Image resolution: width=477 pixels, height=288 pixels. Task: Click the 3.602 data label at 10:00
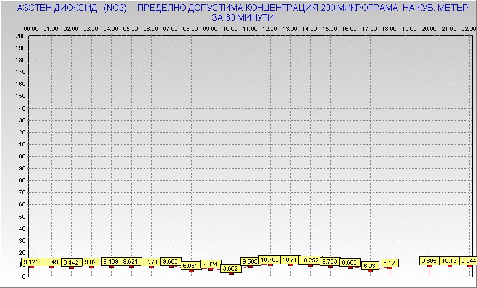231,268
